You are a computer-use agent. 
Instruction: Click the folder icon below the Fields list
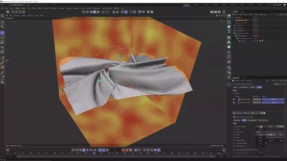(x=264, y=113)
